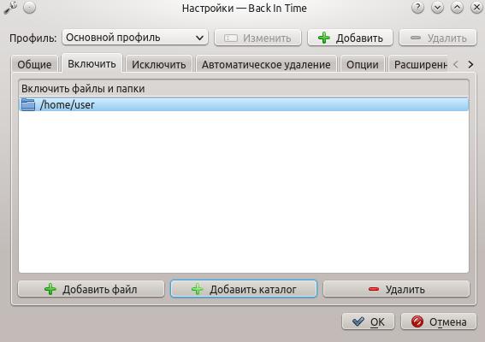Click the blue folder icon next to /home/user

tap(28, 104)
